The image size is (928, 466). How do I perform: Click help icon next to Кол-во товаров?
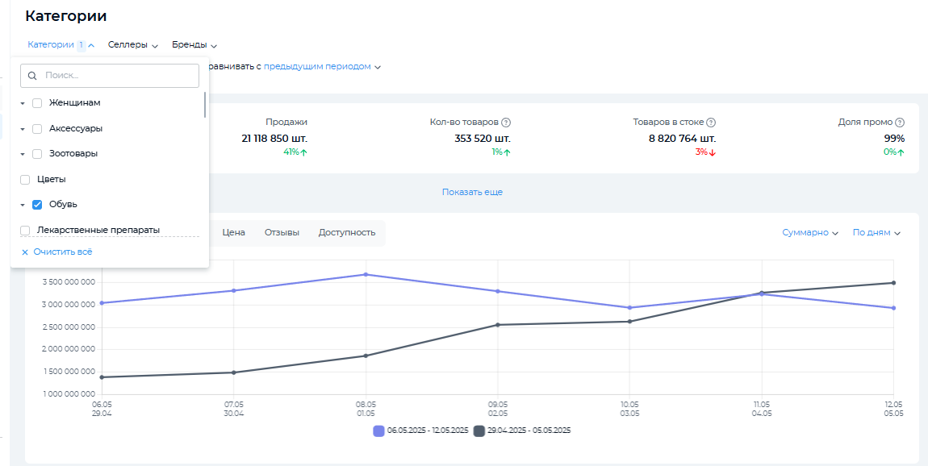point(506,123)
